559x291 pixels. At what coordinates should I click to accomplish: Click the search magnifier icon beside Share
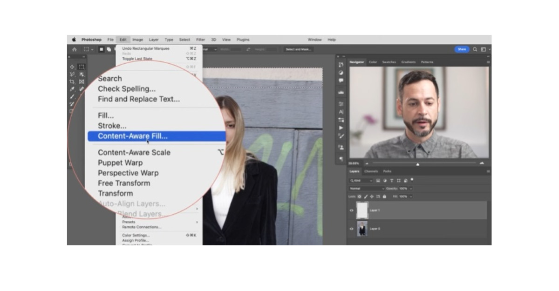pyautogui.click(x=475, y=49)
